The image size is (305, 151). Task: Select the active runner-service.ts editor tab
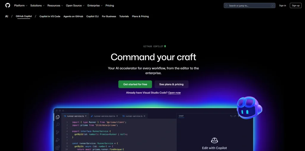75,116
